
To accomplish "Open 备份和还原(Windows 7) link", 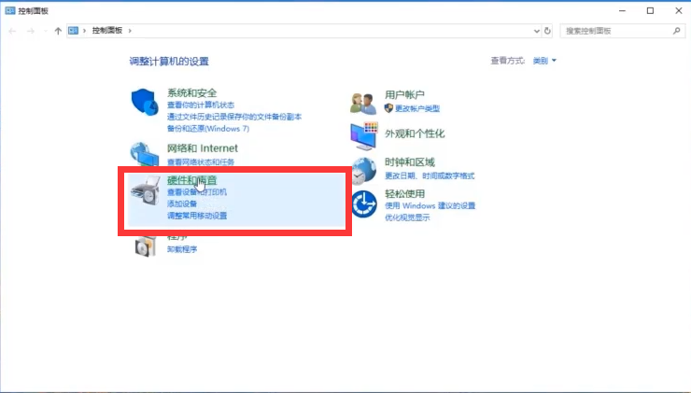I will coord(208,129).
